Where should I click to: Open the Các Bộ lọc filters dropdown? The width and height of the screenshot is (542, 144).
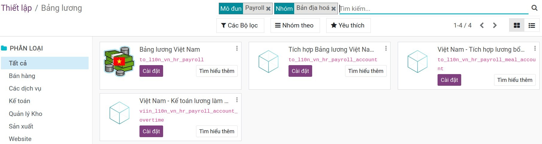239,25
